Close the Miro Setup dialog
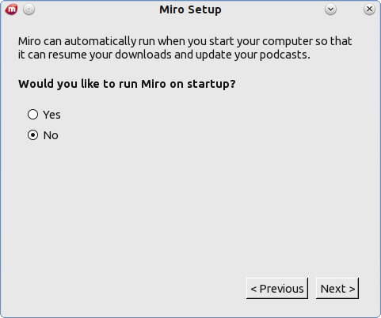This screenshot has height=318, width=381. 369,9
